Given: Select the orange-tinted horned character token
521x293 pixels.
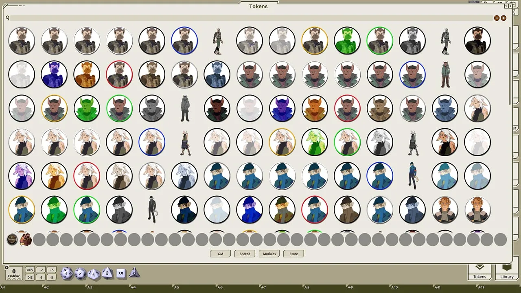Looking at the screenshot, I should coord(315,108).
